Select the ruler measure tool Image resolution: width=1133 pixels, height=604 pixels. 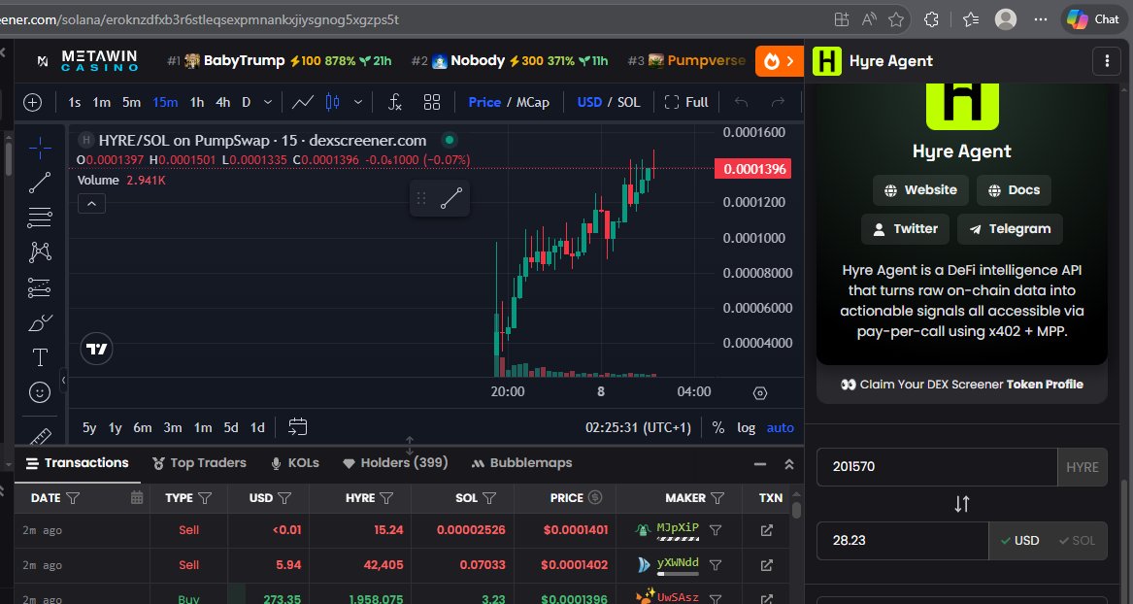coord(40,436)
